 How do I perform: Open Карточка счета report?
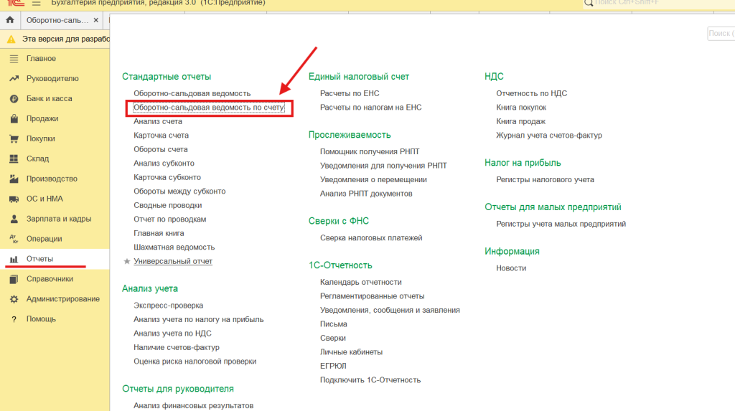161,136
